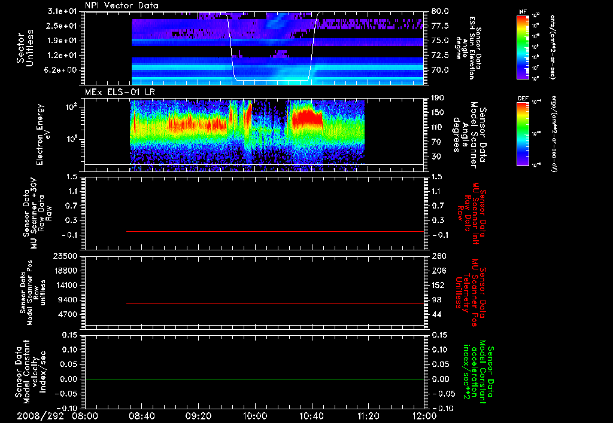Image resolution: width=613 pixels, height=423 pixels.
Task: Click the "1.9e+01" sector tick label
Action: click(x=62, y=41)
